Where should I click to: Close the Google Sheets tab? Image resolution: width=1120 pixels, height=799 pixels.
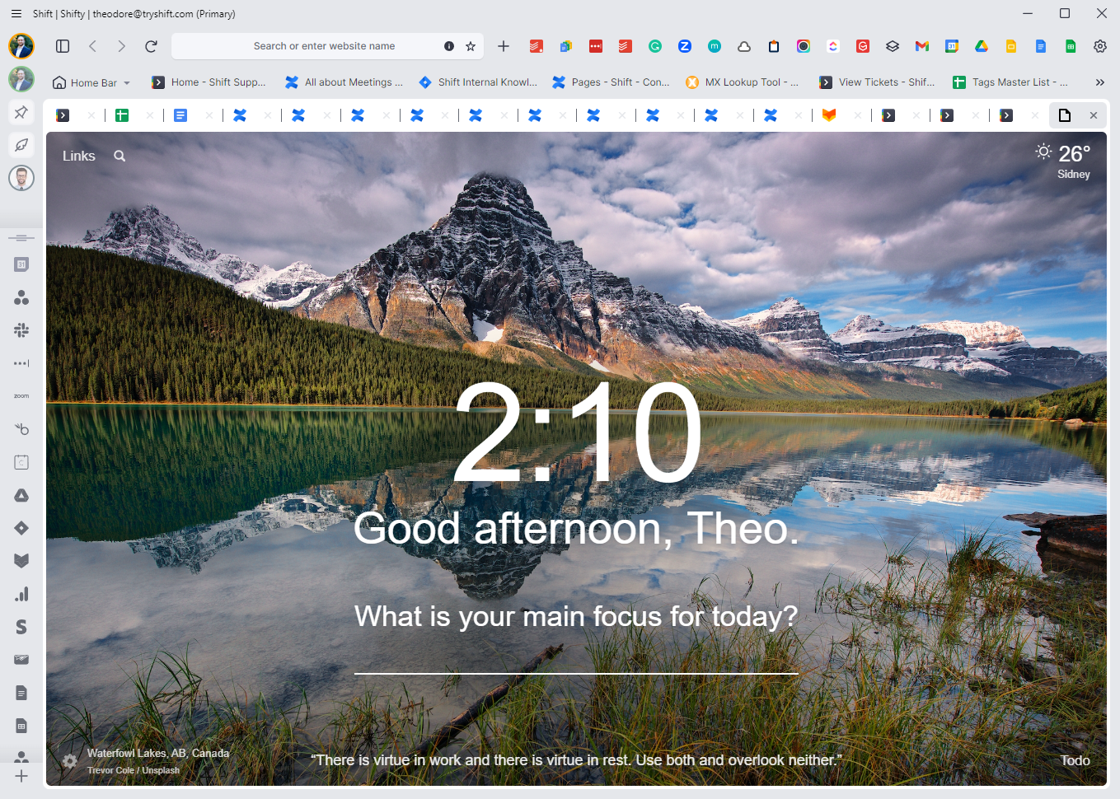(150, 115)
